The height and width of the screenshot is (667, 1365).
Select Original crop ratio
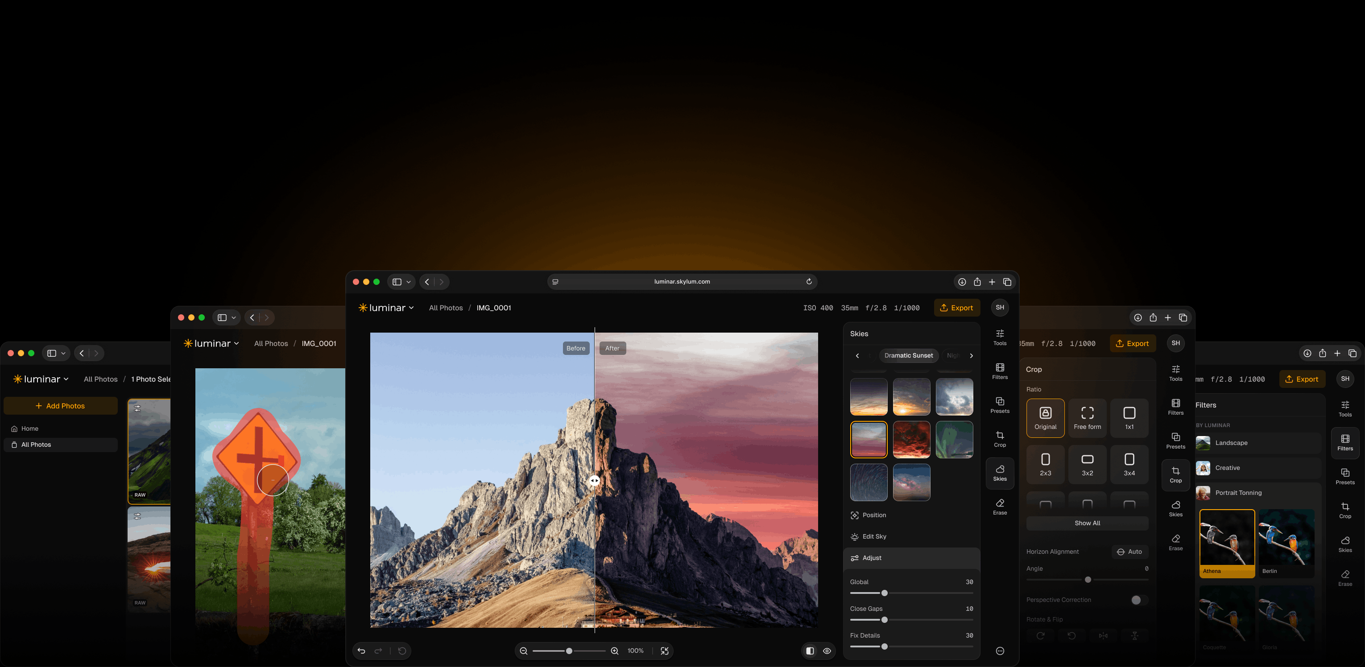(x=1045, y=418)
